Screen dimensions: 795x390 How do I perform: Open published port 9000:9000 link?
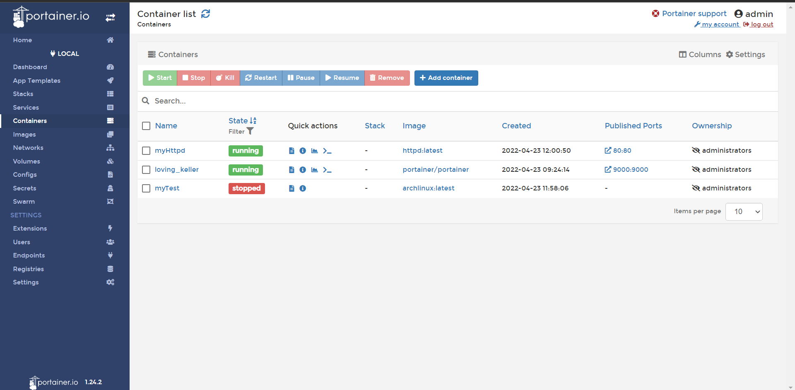(626, 170)
